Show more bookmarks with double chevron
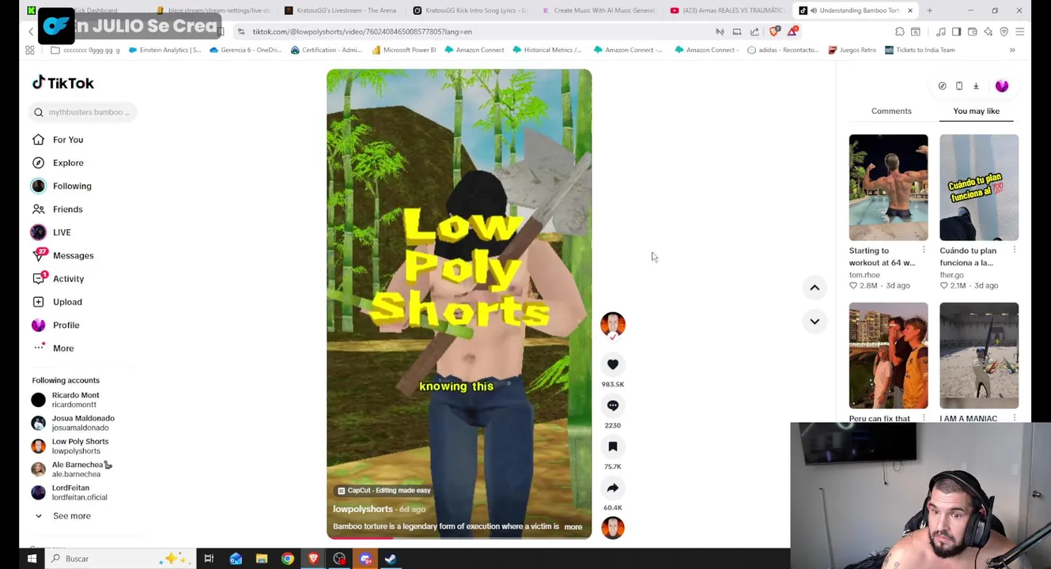 pos(1012,50)
